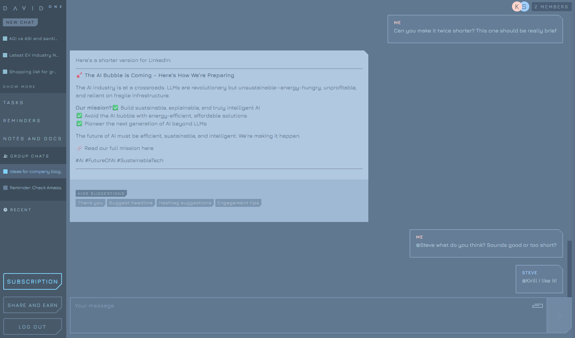This screenshot has height=338, width=575.
Task: Click the link icon beside Read our full mission
Action: click(79, 148)
